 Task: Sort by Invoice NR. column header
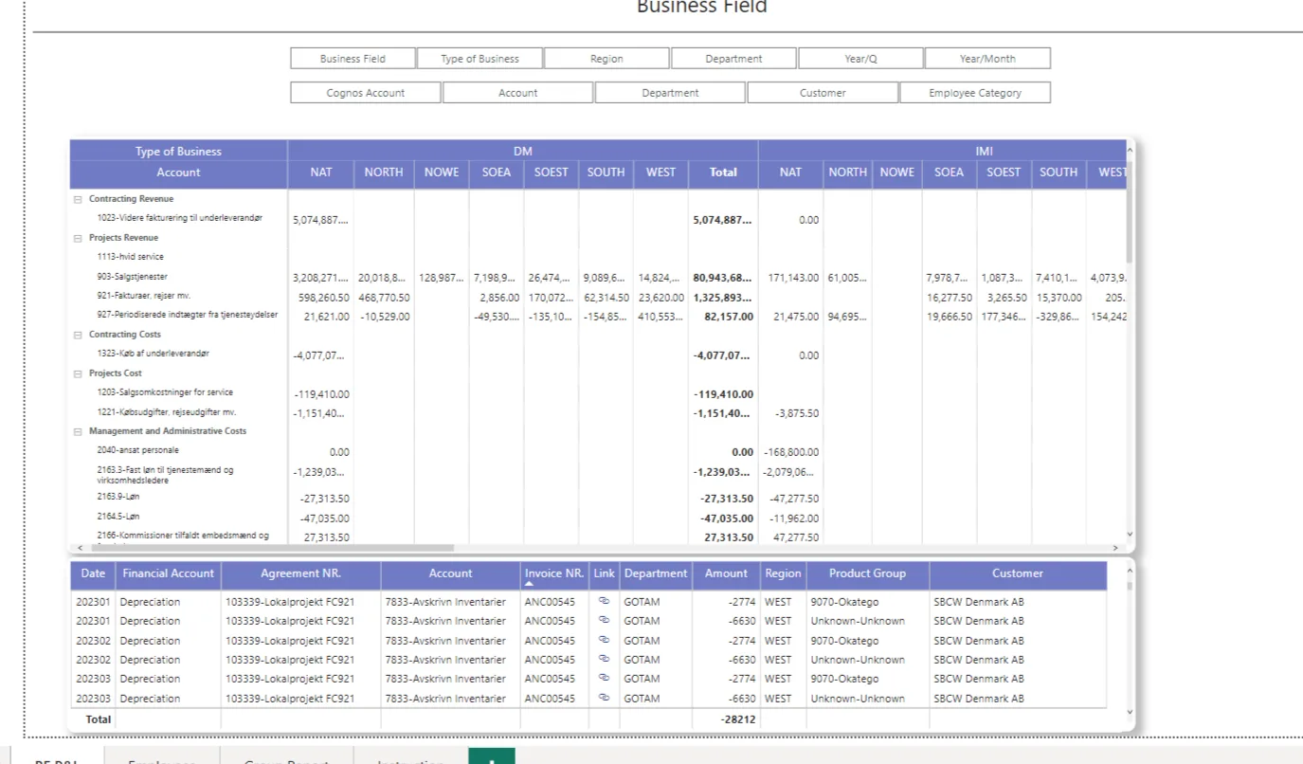[554, 573]
